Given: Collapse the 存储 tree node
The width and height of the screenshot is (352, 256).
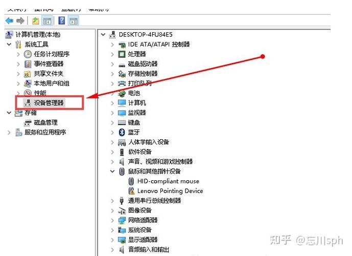Looking at the screenshot, I should click(x=9, y=113).
